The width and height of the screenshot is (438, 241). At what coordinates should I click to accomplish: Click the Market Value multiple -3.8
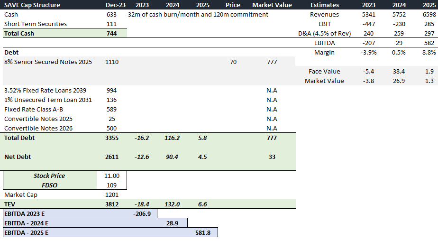[x=368, y=81]
